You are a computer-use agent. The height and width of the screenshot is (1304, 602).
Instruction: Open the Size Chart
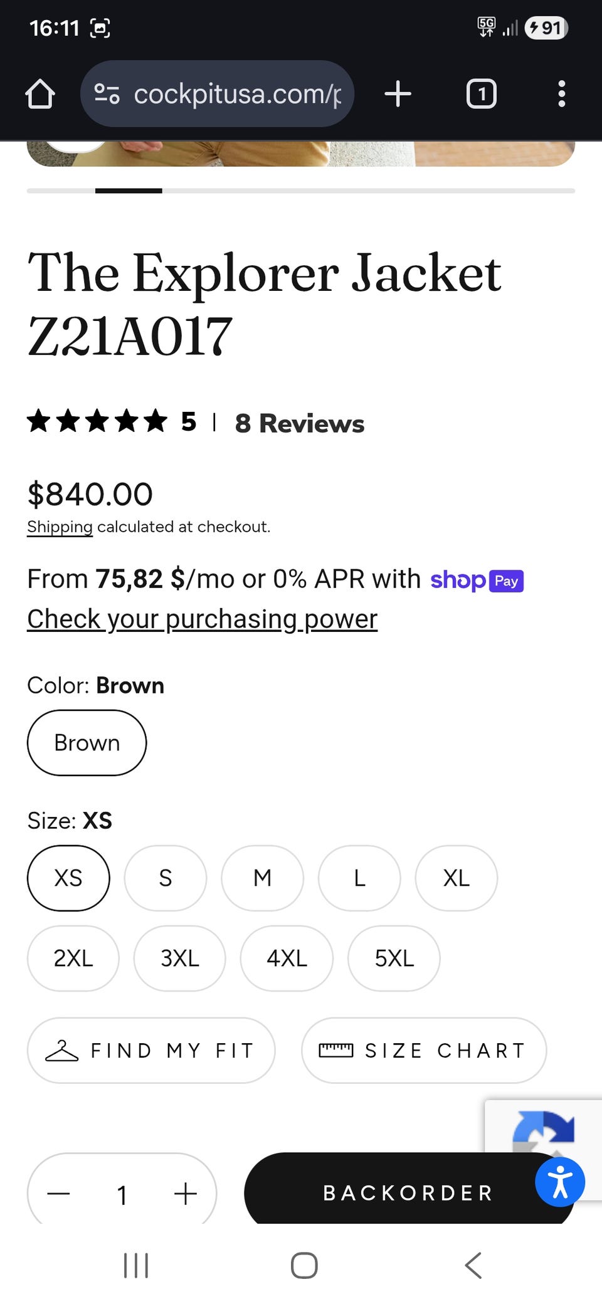tap(423, 1050)
